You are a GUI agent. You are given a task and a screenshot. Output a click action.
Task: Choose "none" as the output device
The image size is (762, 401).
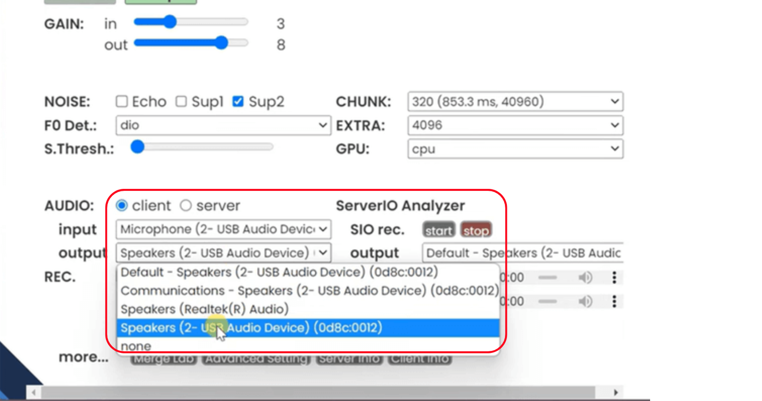(136, 346)
